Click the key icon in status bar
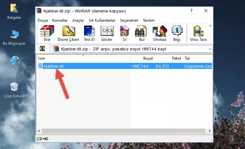Screen dimensions: 245x149 [x=45, y=139]
